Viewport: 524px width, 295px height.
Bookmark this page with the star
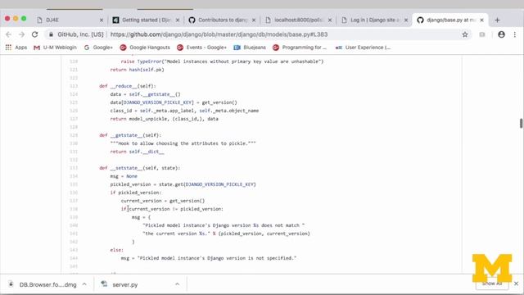click(465, 34)
